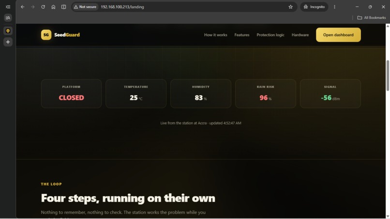Close the browser window
The width and height of the screenshot is (390, 219).
[x=383, y=7]
